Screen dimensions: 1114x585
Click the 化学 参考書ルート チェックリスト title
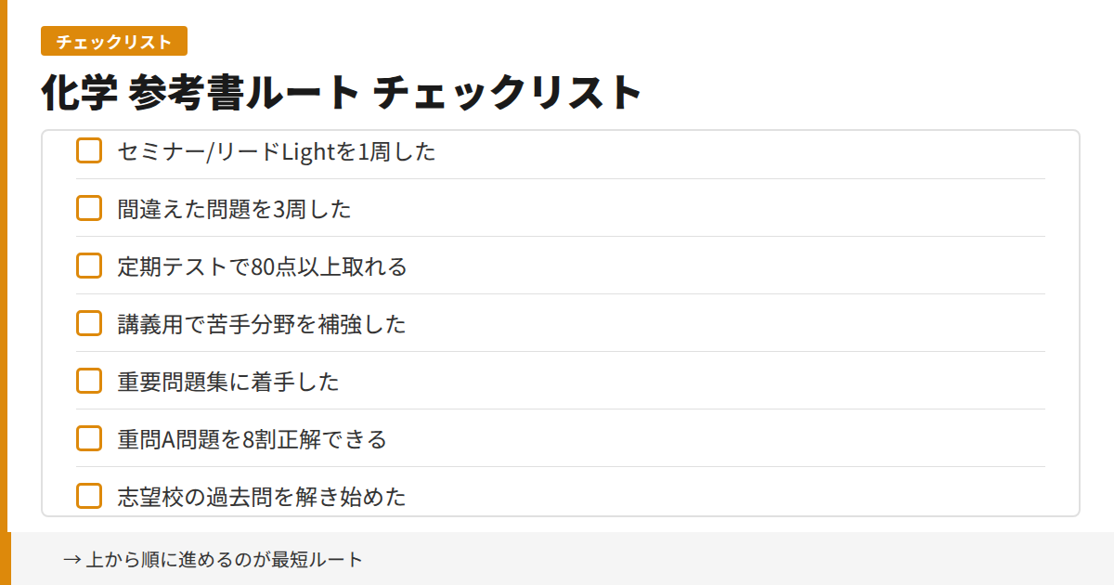[341, 91]
